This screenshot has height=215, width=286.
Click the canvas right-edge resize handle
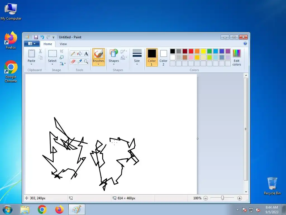click(197, 139)
